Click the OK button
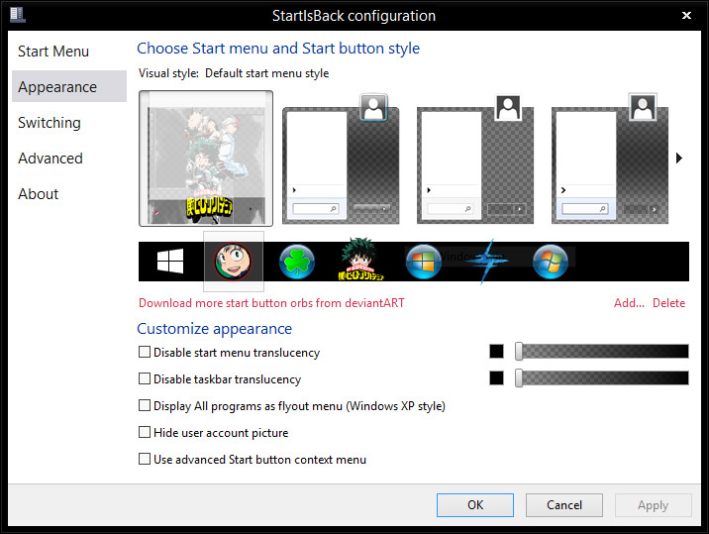709x534 pixels. tap(474, 505)
